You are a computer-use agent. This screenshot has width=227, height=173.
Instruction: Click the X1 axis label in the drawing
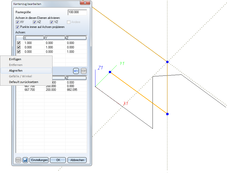coord(126,104)
